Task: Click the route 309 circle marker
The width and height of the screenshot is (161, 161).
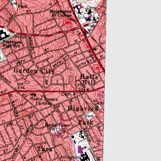Action: coord(67,23)
